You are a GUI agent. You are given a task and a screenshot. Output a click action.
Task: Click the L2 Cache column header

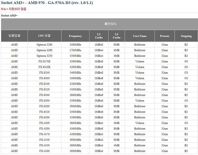(99, 36)
